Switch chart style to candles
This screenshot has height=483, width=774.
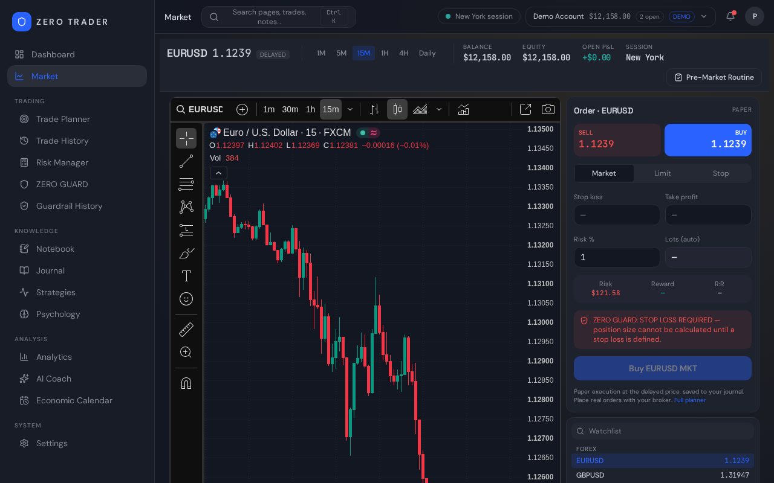pos(397,109)
